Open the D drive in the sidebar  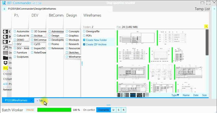pyautogui.click(x=5, y=37)
